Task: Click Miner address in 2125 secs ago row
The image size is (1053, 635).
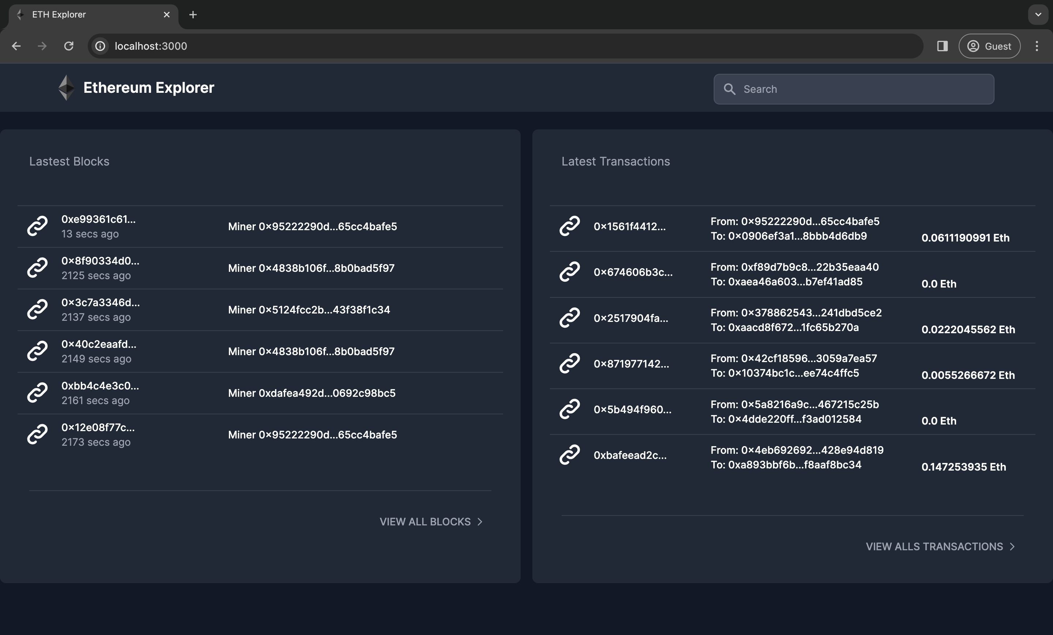Action: click(x=311, y=268)
